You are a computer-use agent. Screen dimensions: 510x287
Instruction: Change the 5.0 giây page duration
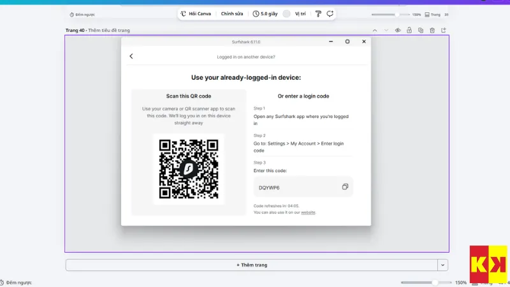click(x=265, y=13)
